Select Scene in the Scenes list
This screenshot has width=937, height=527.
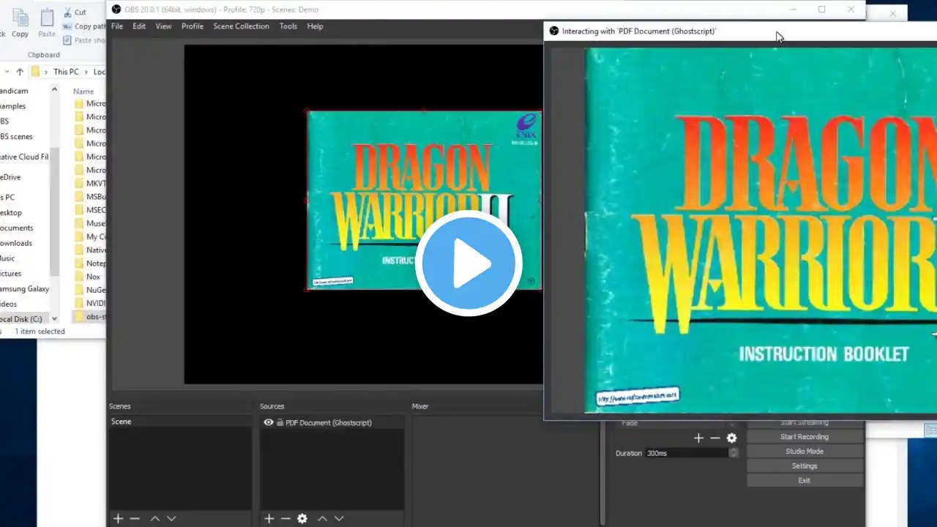(x=179, y=422)
